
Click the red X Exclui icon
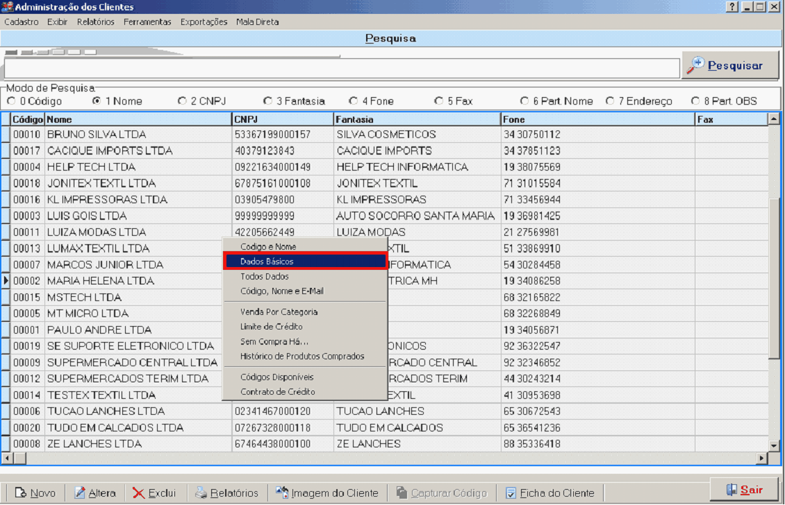click(139, 493)
